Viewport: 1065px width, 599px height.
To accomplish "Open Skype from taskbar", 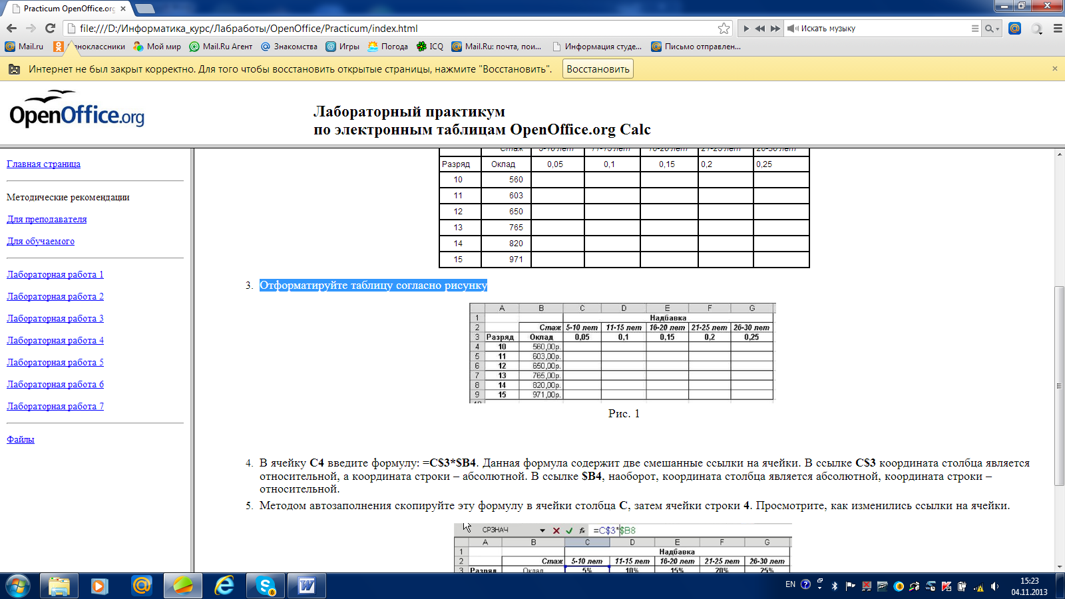I will pyautogui.click(x=266, y=586).
